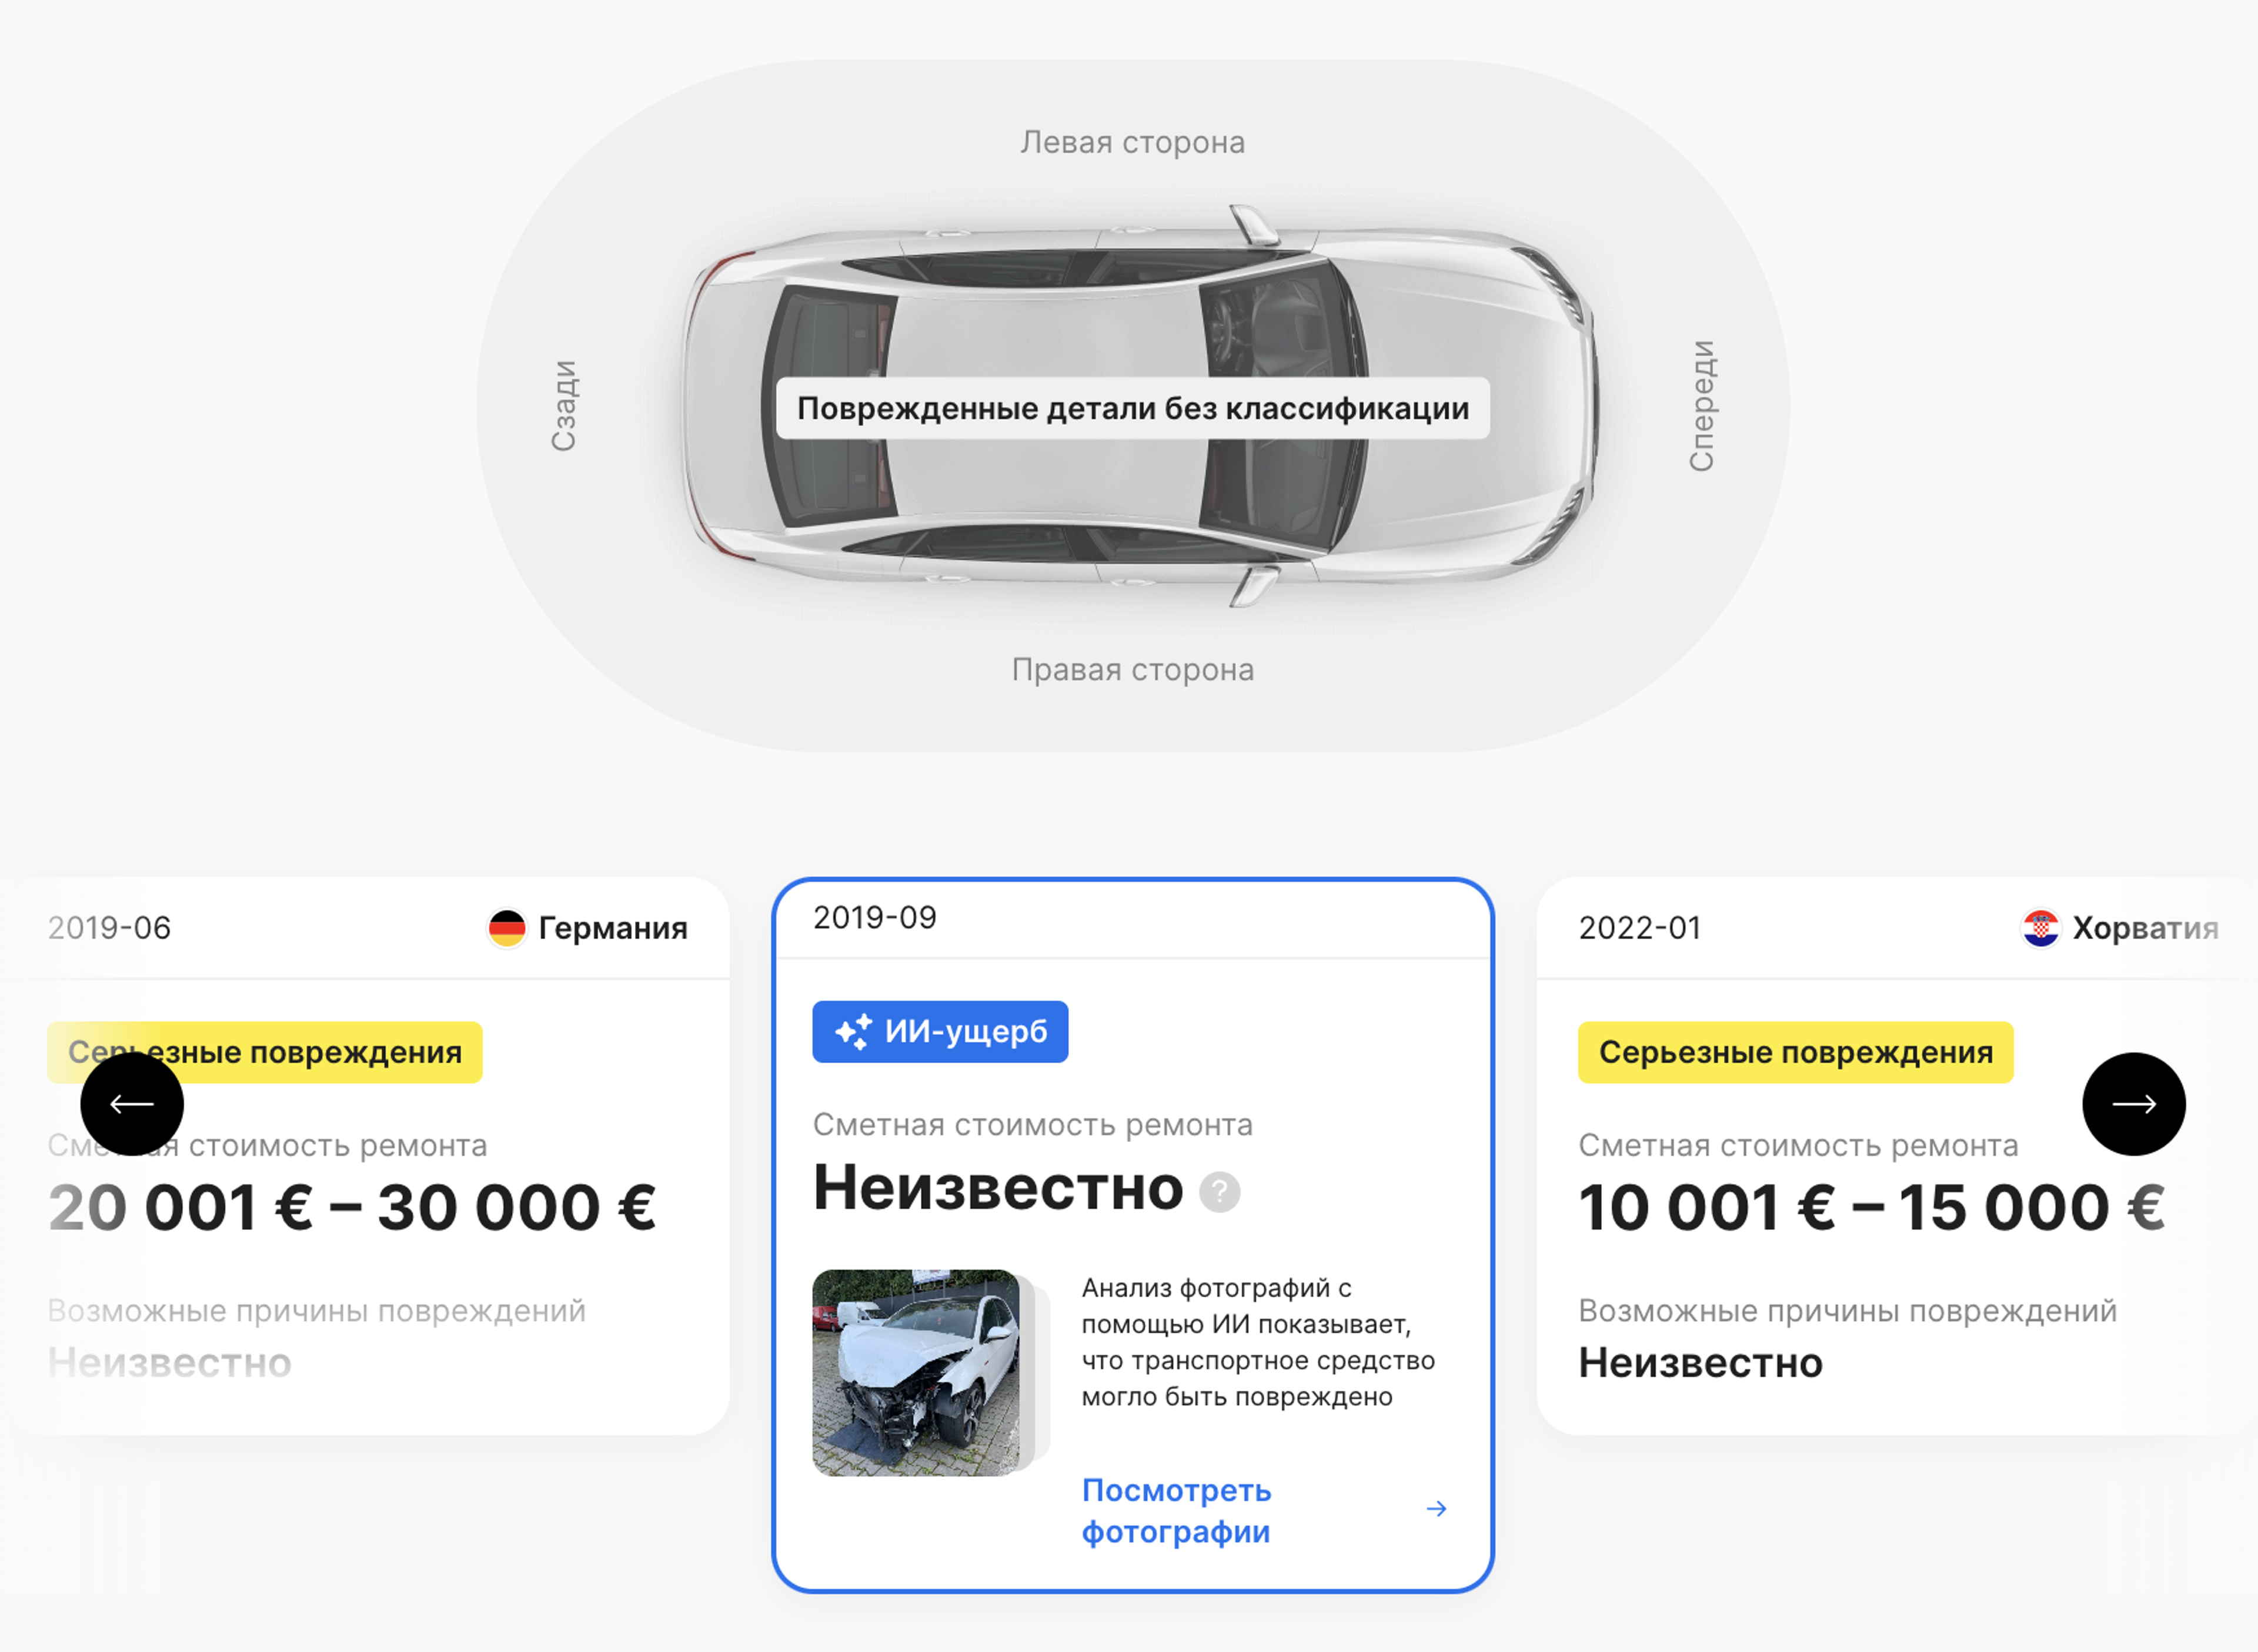Select the Спереди label in front of the car
This screenshot has height=1652, width=2258.
(x=1702, y=406)
